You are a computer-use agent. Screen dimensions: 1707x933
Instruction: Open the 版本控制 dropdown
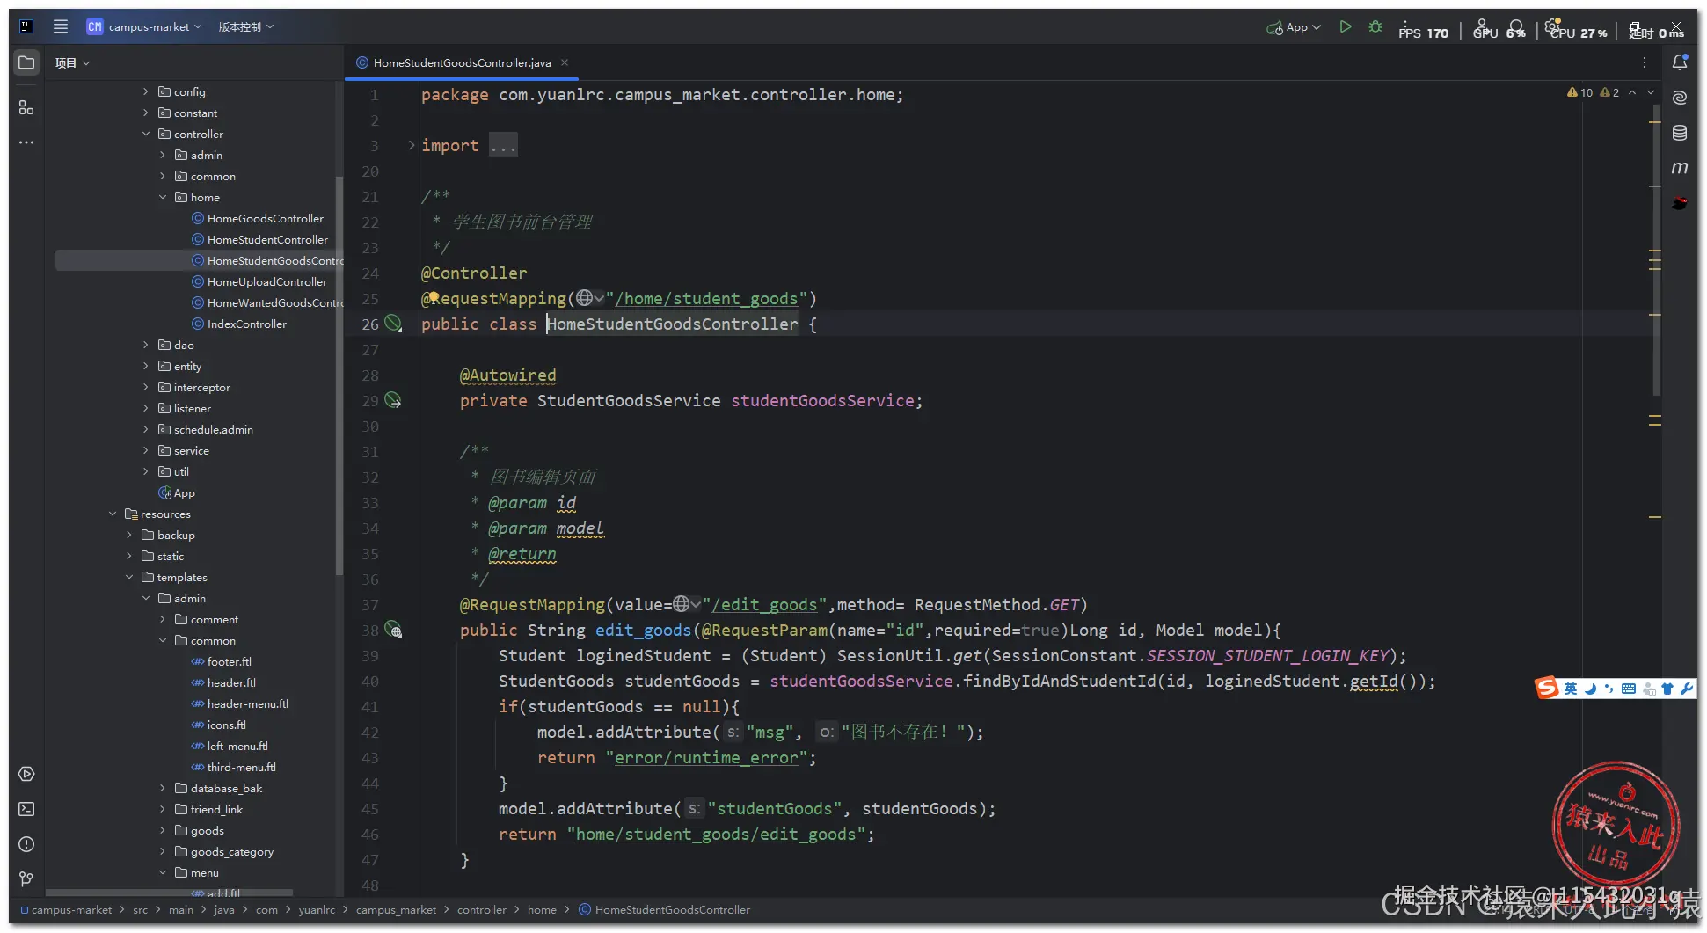tap(246, 27)
